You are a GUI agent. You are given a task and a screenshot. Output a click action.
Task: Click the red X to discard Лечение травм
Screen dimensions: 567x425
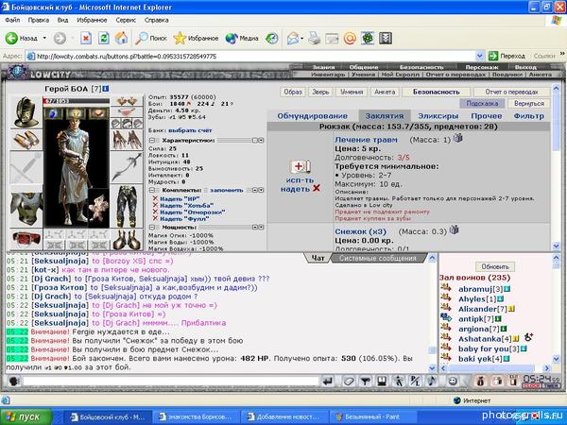click(x=317, y=188)
